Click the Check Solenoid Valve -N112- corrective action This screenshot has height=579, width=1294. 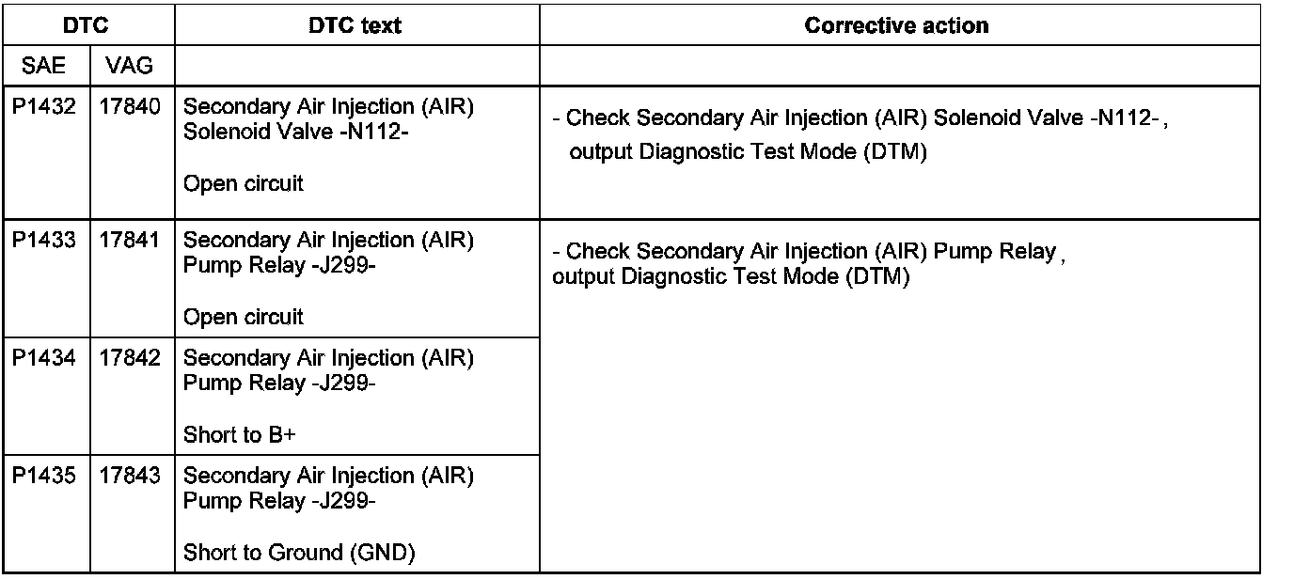pyautogui.click(x=860, y=118)
